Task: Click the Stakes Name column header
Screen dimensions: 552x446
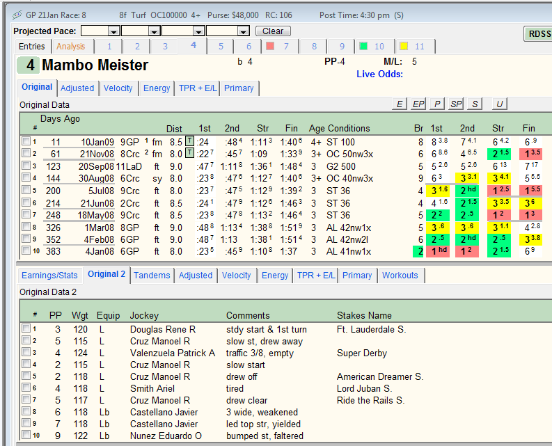Action: click(x=364, y=315)
